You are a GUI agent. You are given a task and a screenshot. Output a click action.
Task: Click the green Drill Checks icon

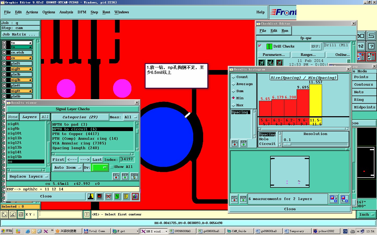click(x=269, y=46)
